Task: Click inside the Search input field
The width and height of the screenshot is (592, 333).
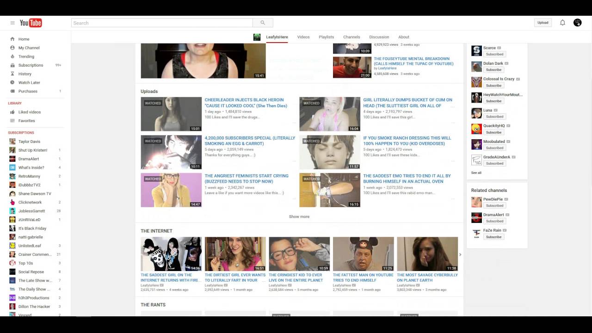Action: click(x=162, y=23)
